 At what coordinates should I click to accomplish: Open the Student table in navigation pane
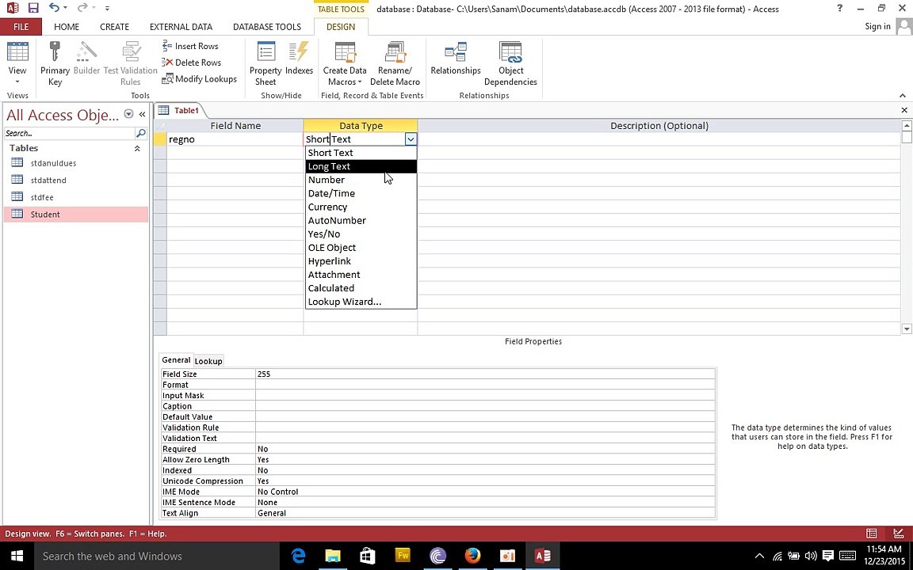point(45,215)
